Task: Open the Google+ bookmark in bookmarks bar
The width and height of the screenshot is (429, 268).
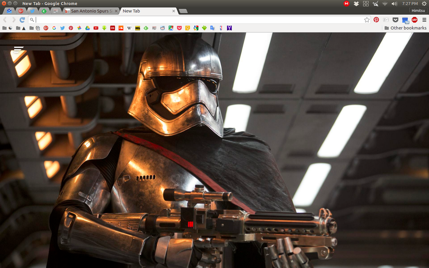Action: [x=46, y=28]
